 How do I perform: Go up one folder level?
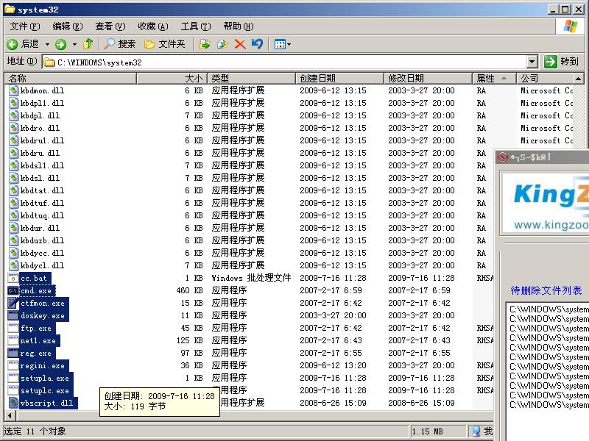(x=88, y=44)
